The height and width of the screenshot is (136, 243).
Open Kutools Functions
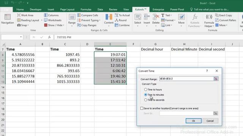point(195,21)
